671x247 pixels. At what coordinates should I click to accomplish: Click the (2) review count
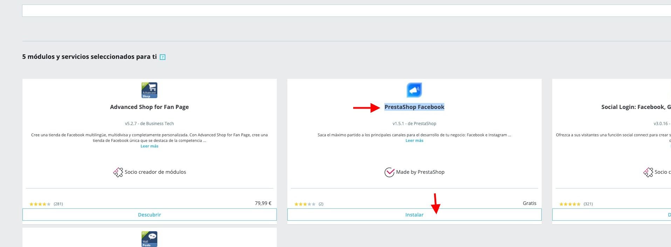[x=321, y=204]
